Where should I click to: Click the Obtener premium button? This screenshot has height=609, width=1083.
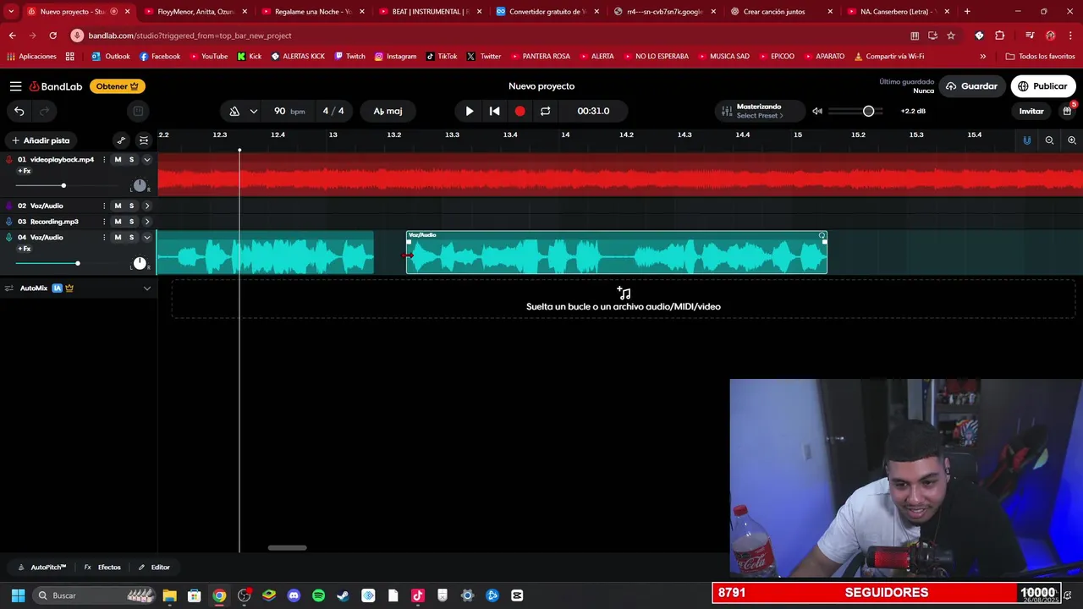pos(117,86)
